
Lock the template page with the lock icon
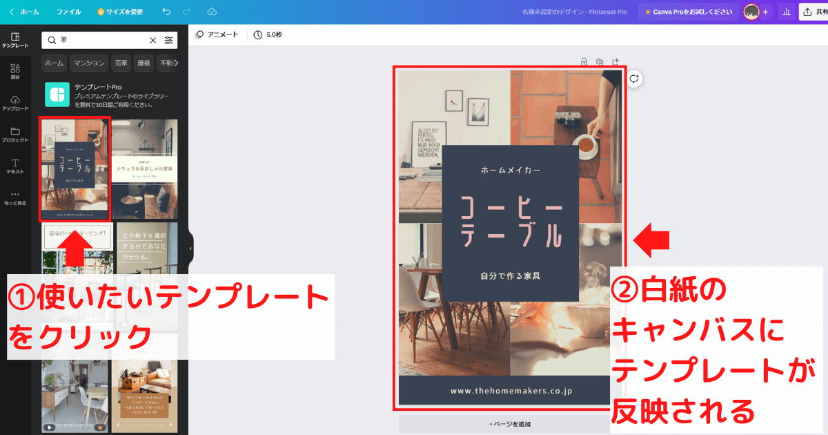point(583,61)
